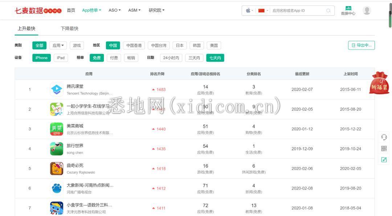Open the user avatar profile
Image resolution: width=392 pixels, height=216 pixels.
pos(367,11)
